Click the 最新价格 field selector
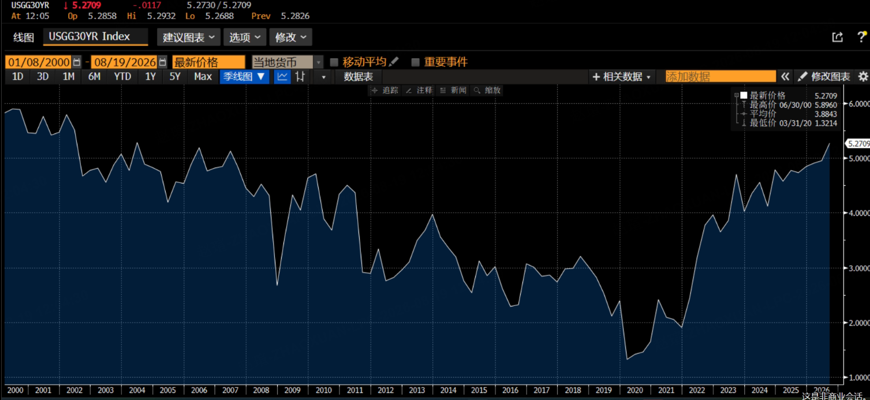 click(x=208, y=62)
